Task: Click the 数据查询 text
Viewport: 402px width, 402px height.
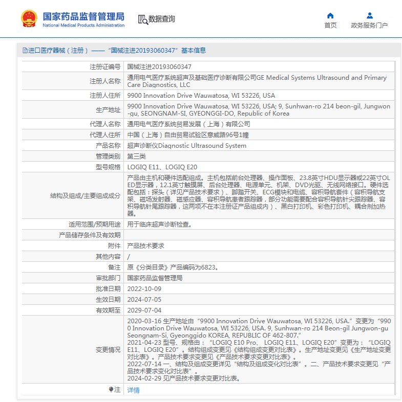Action: [162, 19]
